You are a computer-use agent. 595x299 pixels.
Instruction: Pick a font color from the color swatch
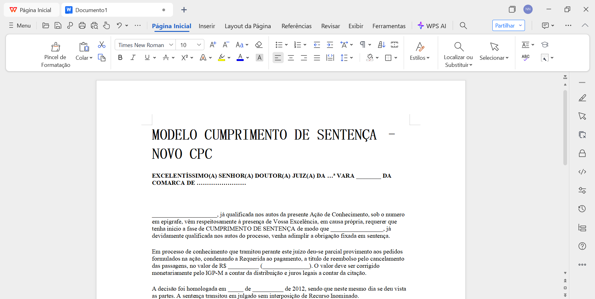point(240,58)
